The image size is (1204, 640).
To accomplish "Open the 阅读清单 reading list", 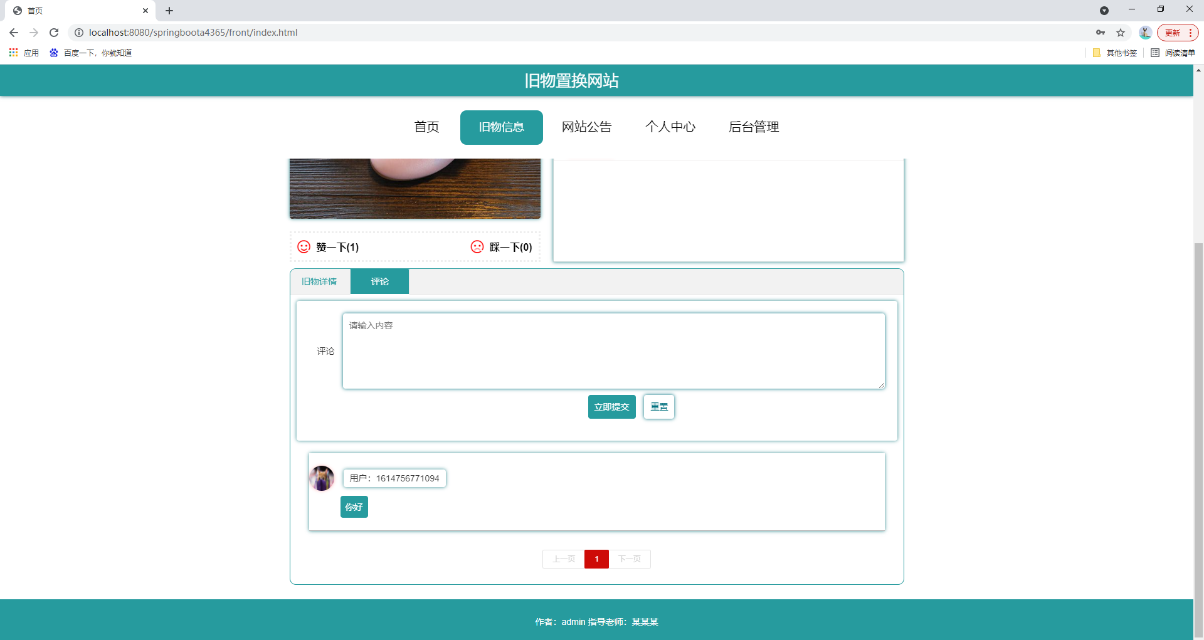I will pos(1173,53).
